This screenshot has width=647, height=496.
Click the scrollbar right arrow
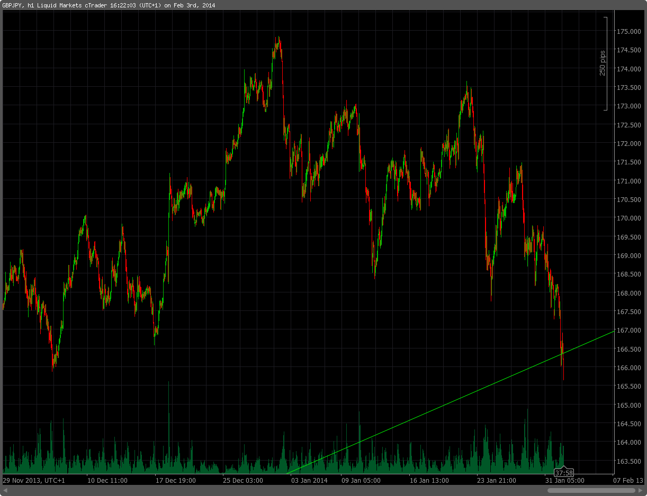point(642,491)
